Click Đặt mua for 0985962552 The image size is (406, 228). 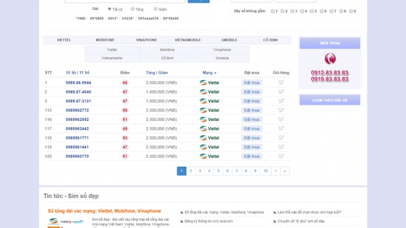251,119
